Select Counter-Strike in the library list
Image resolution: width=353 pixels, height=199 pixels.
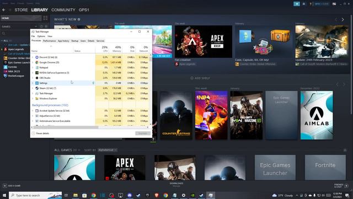19,58
